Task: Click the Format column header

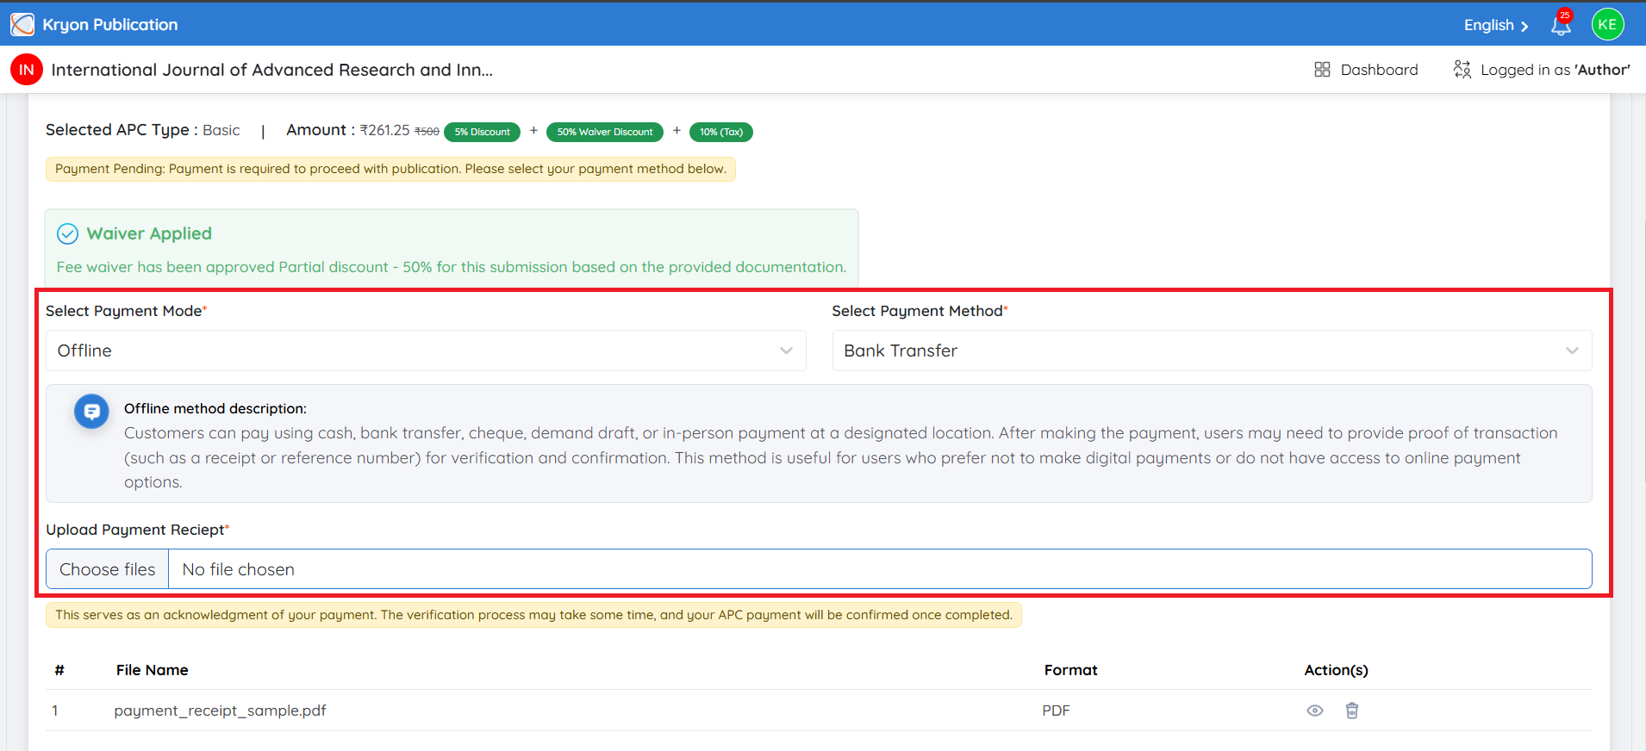Action: point(1071,670)
